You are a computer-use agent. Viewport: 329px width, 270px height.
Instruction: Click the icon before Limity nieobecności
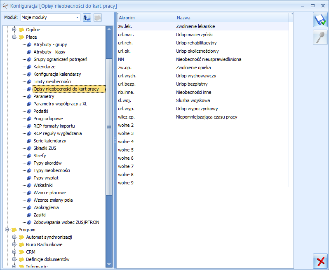pyautogui.click(x=29, y=81)
